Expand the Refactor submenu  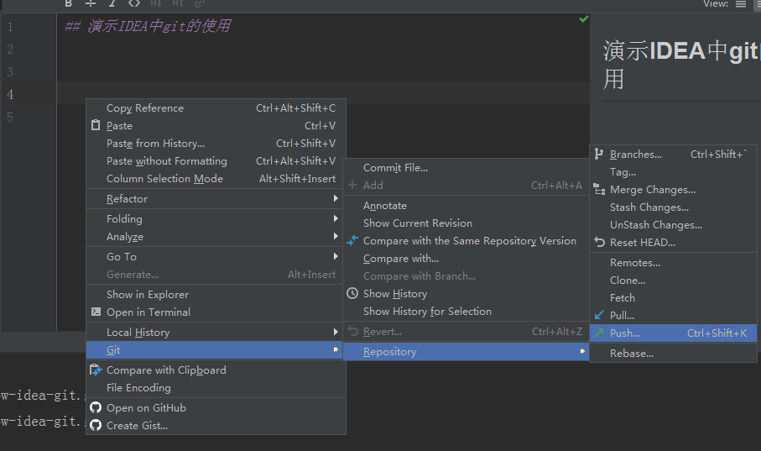216,199
